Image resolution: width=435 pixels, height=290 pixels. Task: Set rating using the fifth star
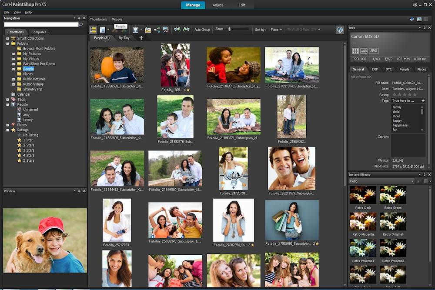click(415, 94)
